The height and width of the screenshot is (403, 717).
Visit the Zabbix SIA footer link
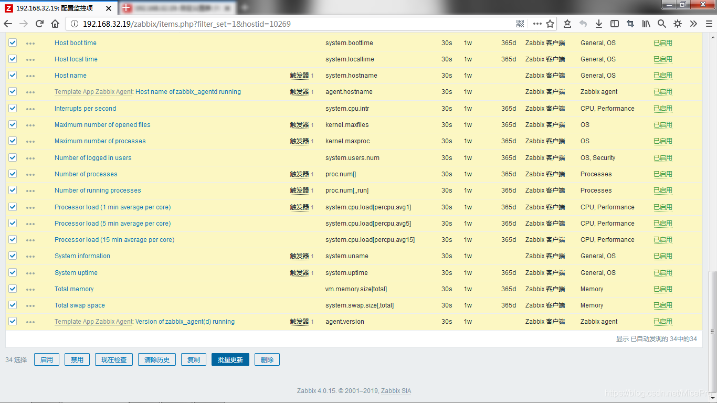(396, 390)
